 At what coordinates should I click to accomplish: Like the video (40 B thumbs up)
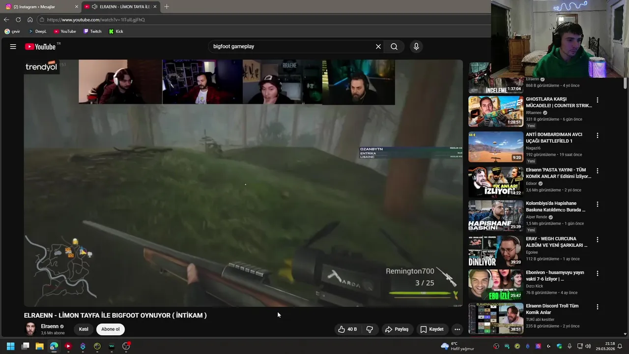(347, 329)
